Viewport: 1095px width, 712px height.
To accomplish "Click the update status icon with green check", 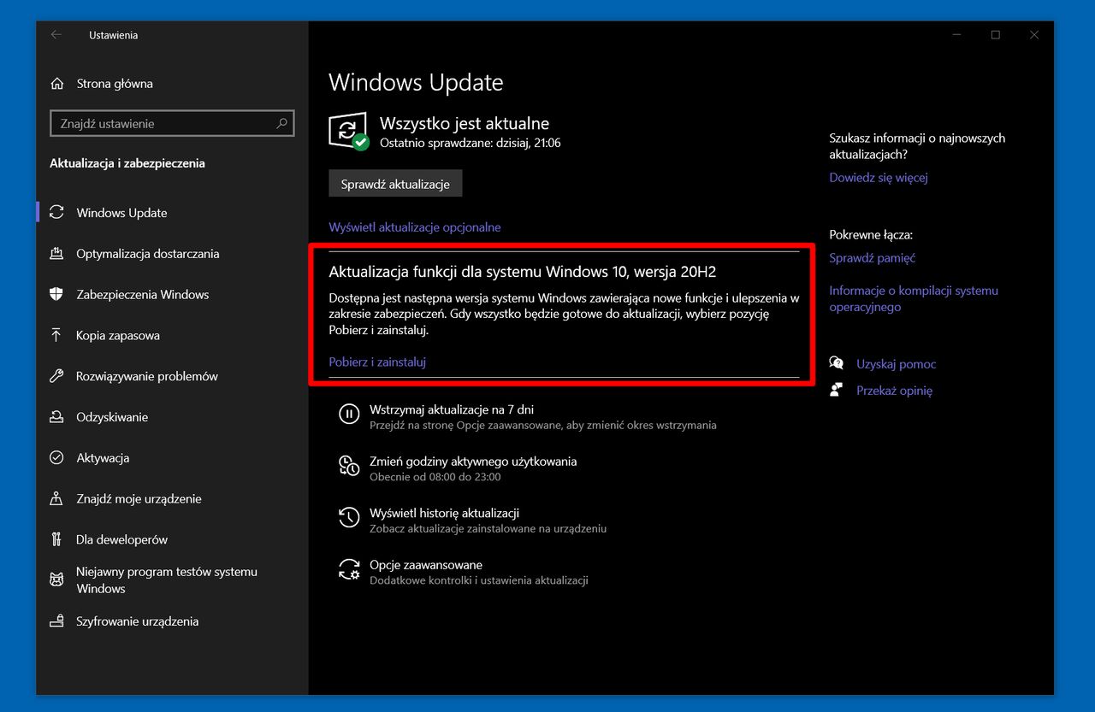I will point(348,132).
